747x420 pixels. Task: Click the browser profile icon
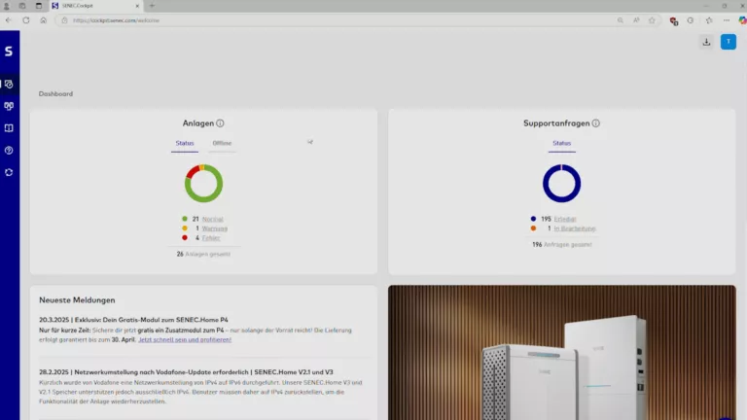click(x=6, y=6)
